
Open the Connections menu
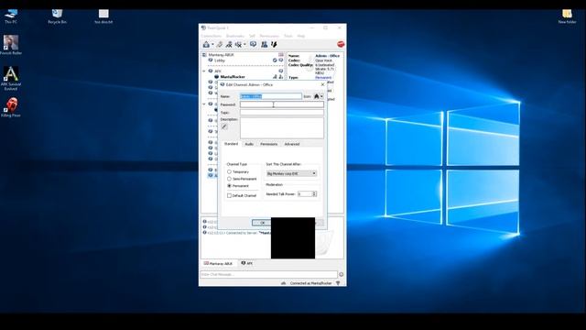coord(212,36)
